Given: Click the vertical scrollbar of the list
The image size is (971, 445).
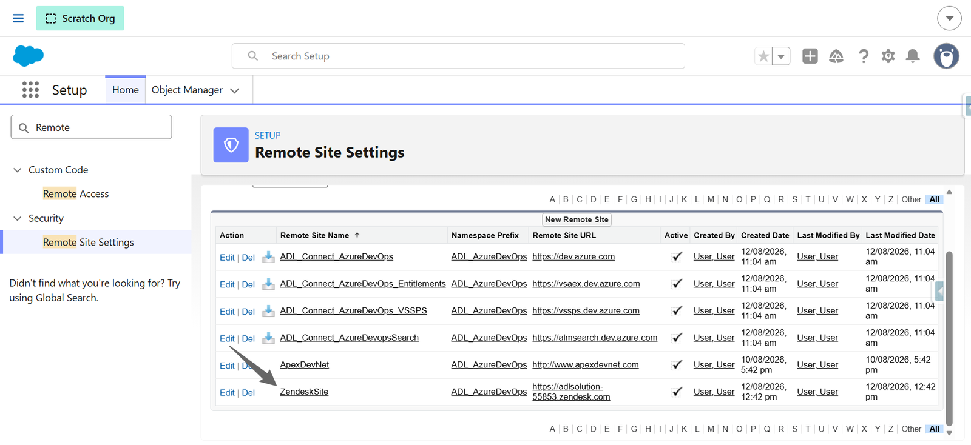Looking at the screenshot, I should tap(949, 338).
